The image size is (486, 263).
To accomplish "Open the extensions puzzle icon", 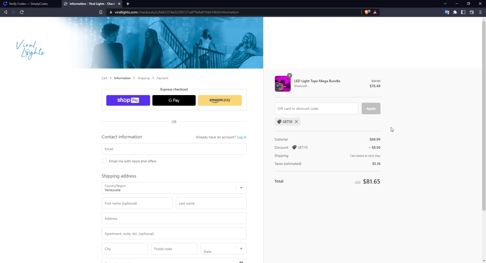I will click(x=455, y=12).
